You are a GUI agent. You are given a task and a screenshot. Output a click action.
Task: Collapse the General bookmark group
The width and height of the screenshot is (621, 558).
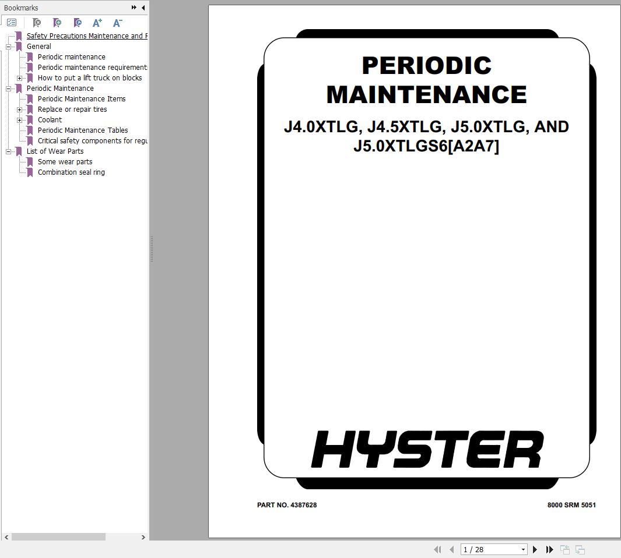coord(9,47)
